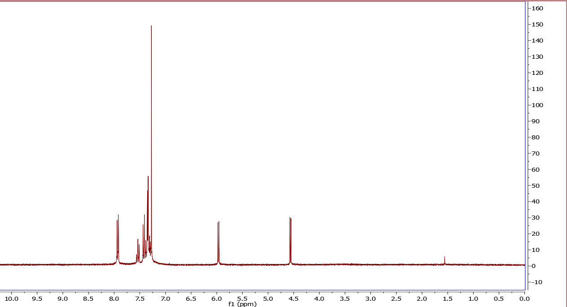Select the tallest peak near 7.3 ppm
This screenshot has width=567, height=307.
click(151, 27)
